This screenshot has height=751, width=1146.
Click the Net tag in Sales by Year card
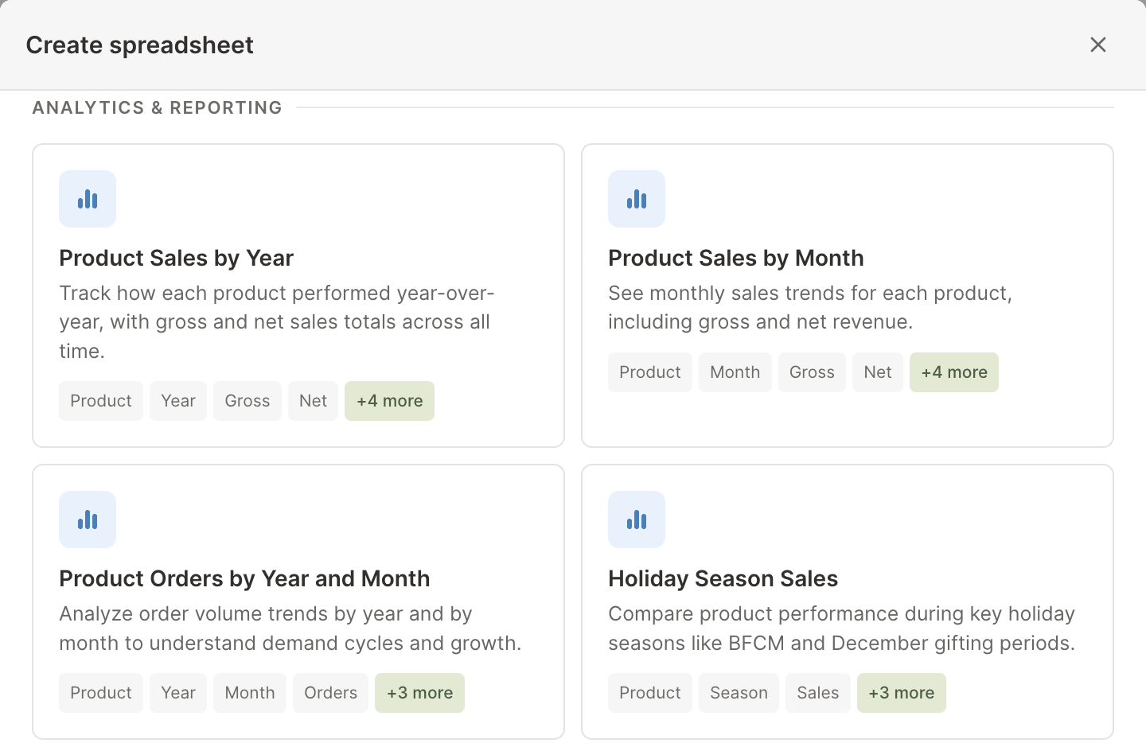[313, 401]
